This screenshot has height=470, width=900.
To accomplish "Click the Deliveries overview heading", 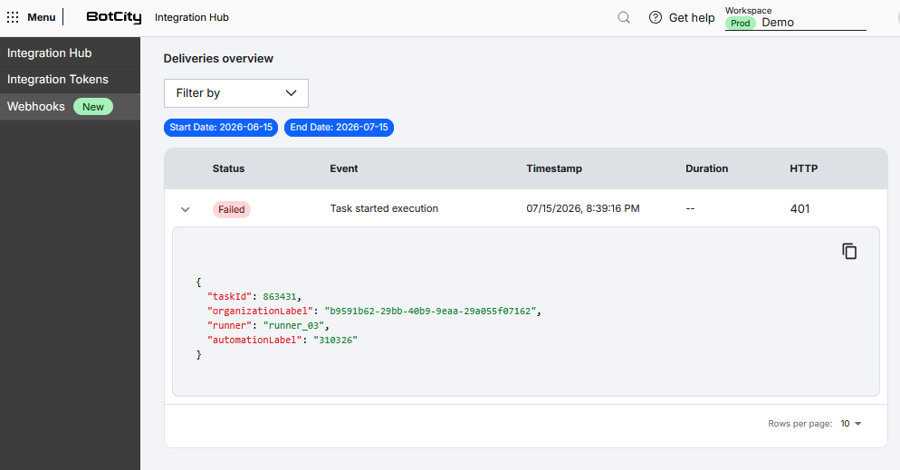I will click(x=218, y=59).
